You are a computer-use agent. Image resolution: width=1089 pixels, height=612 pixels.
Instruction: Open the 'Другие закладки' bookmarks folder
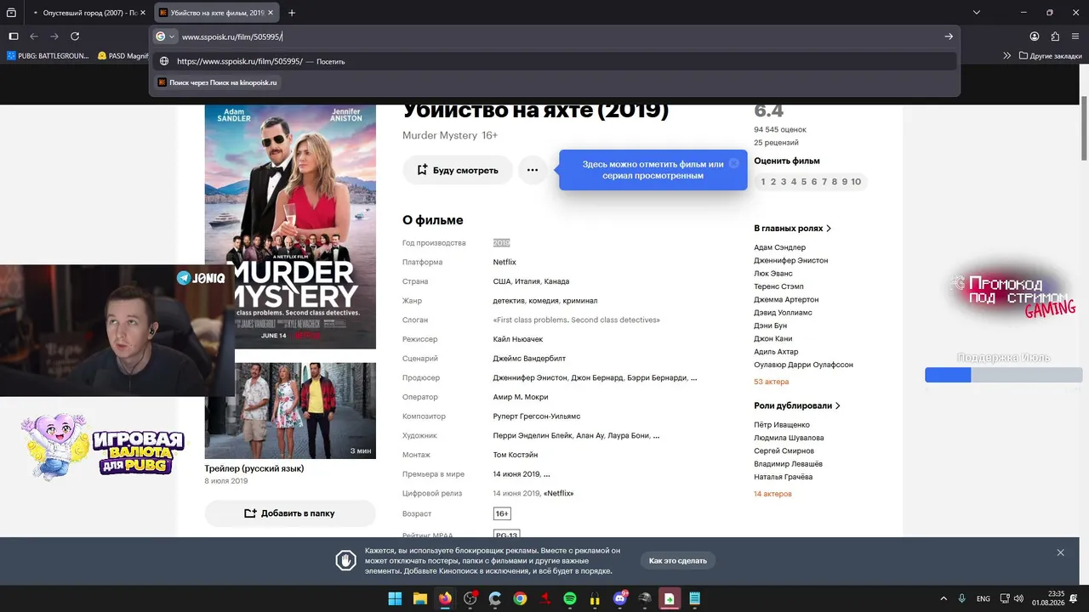pos(1050,56)
